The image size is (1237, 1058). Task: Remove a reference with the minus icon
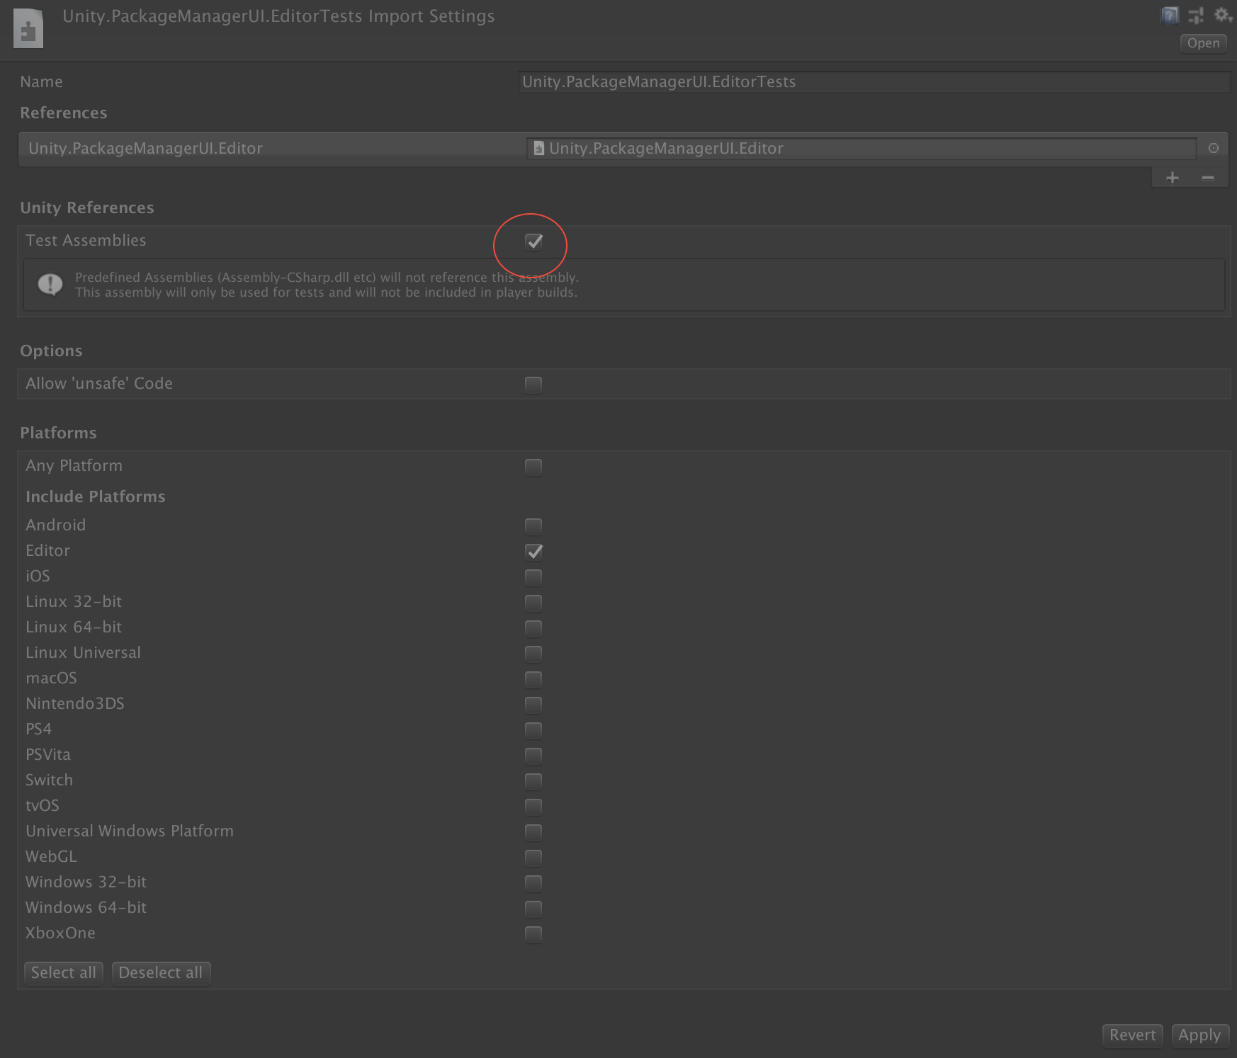[x=1207, y=178]
